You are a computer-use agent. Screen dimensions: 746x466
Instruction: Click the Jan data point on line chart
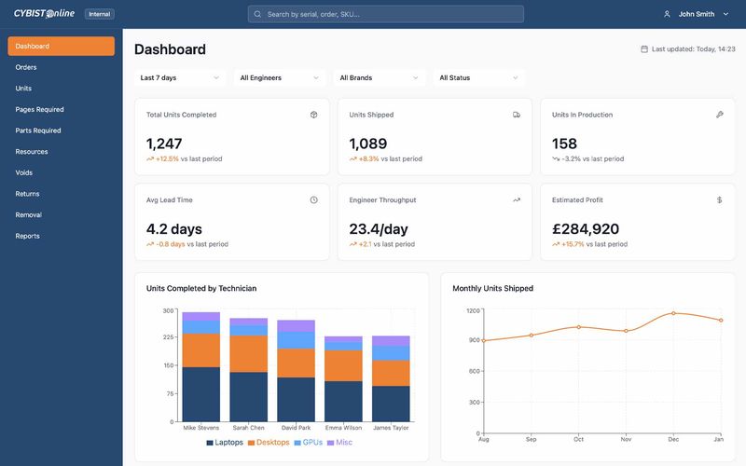[721, 321]
